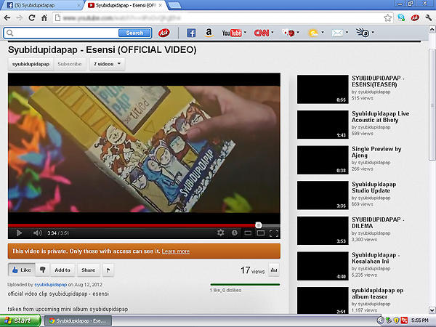Click the watch later clock icon
Image resolution: width=436 pixels, height=327 pixels.
(x=235, y=233)
